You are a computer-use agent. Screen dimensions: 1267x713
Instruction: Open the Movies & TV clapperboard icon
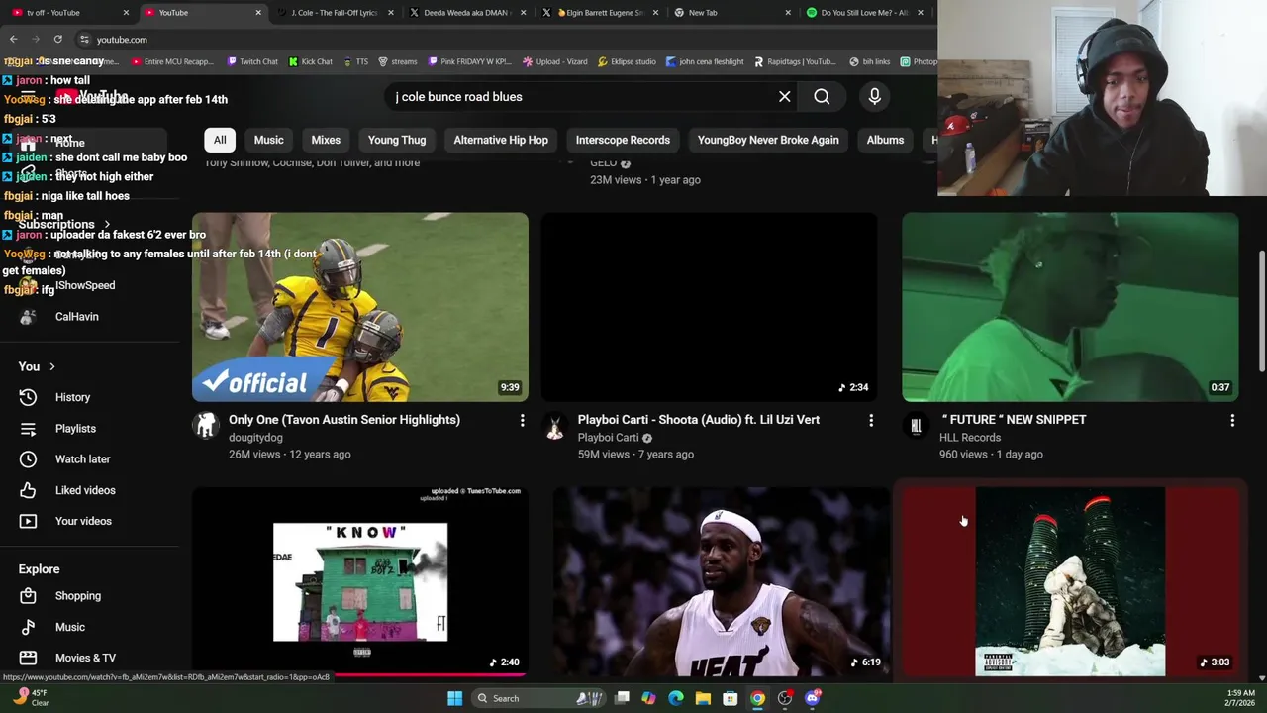tap(28, 658)
